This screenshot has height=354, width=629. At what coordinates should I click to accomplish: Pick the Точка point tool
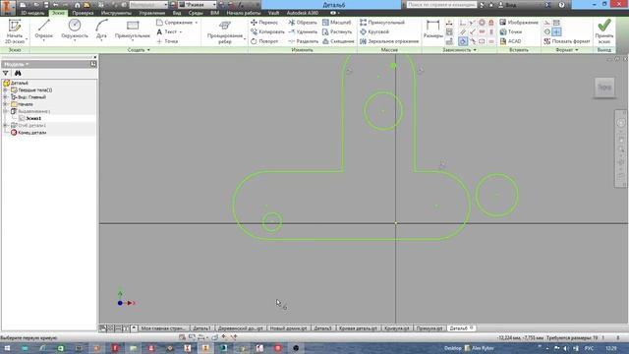pyautogui.click(x=167, y=41)
